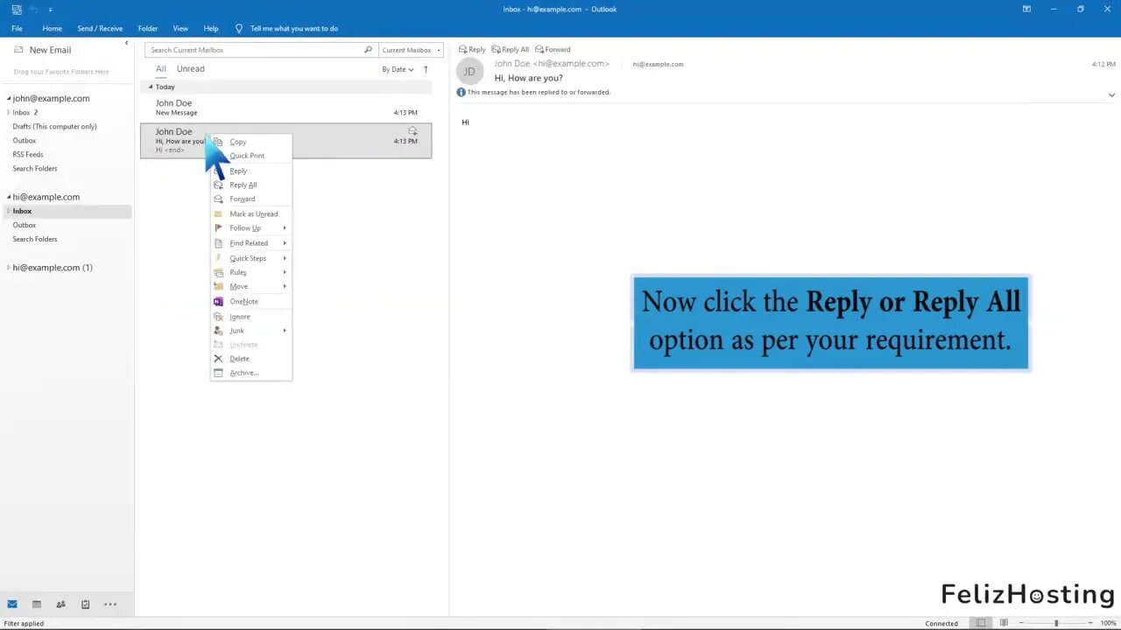Screen dimensions: 1121x630
Task: Click Reply in the reading pane
Action: tap(472, 50)
